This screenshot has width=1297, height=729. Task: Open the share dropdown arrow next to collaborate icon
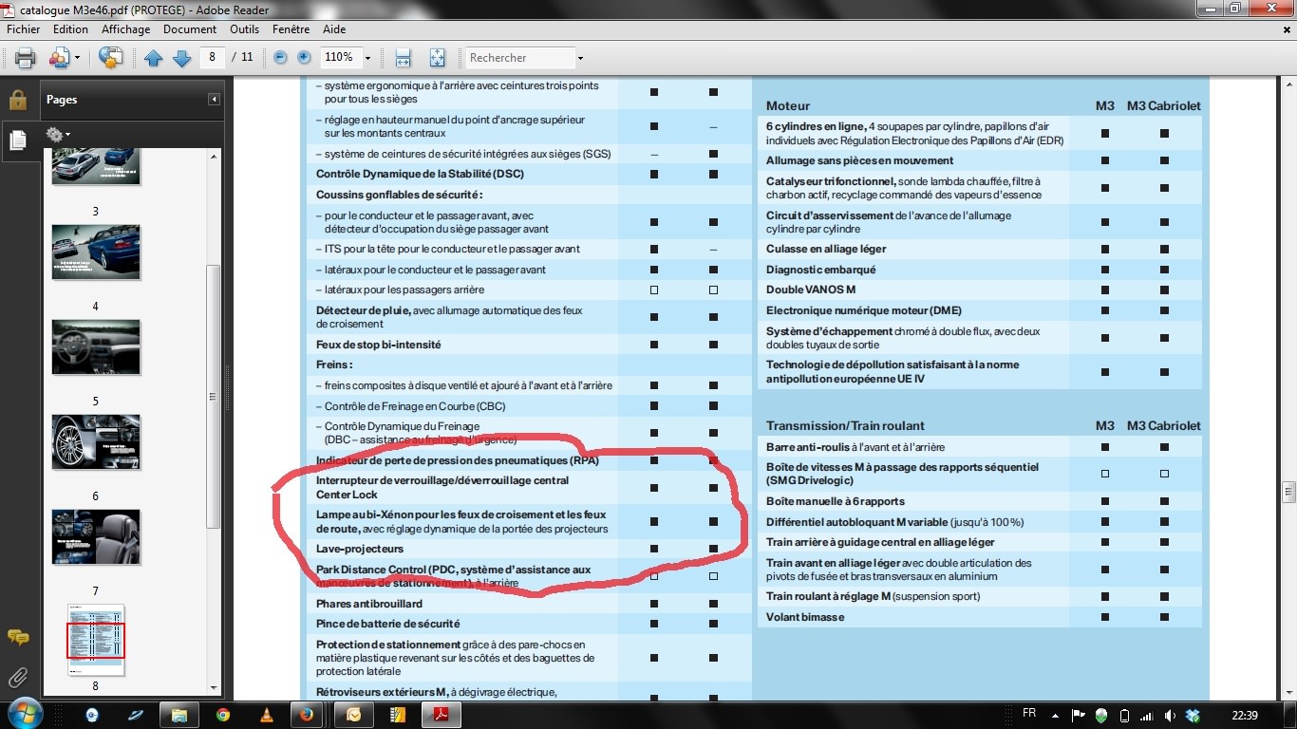click(77, 58)
